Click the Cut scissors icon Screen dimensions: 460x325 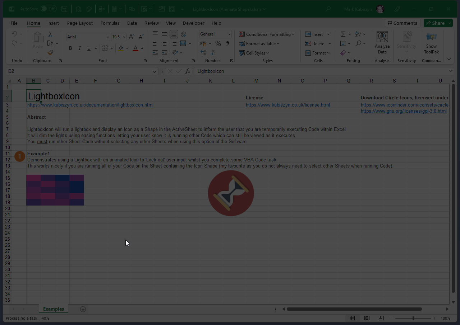(x=50, y=34)
